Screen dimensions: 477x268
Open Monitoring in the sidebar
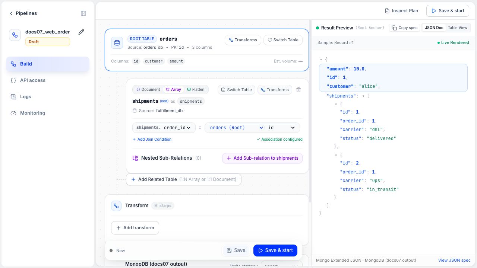point(48,113)
